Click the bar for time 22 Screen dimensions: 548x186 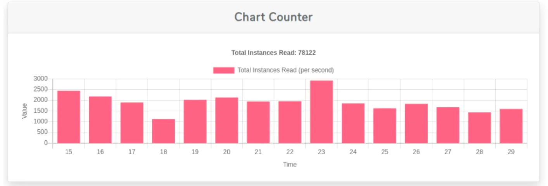point(290,122)
